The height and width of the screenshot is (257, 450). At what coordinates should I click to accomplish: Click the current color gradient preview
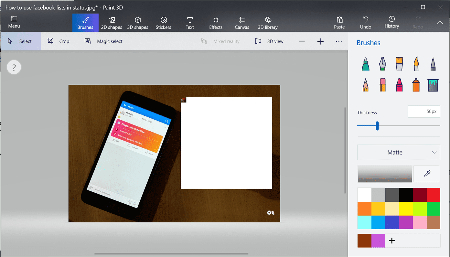(x=385, y=174)
